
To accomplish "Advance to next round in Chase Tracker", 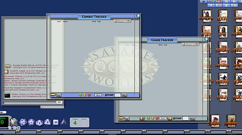I will (192, 118).
